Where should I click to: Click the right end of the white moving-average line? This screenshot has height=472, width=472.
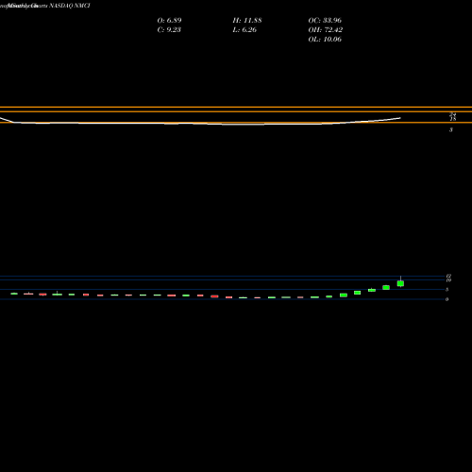(x=400, y=118)
